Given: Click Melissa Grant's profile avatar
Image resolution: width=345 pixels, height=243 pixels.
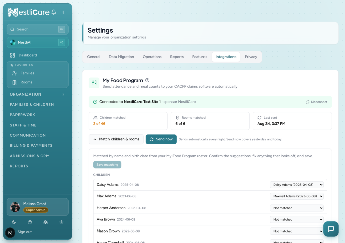Looking at the screenshot, I should pyautogui.click(x=15, y=207).
